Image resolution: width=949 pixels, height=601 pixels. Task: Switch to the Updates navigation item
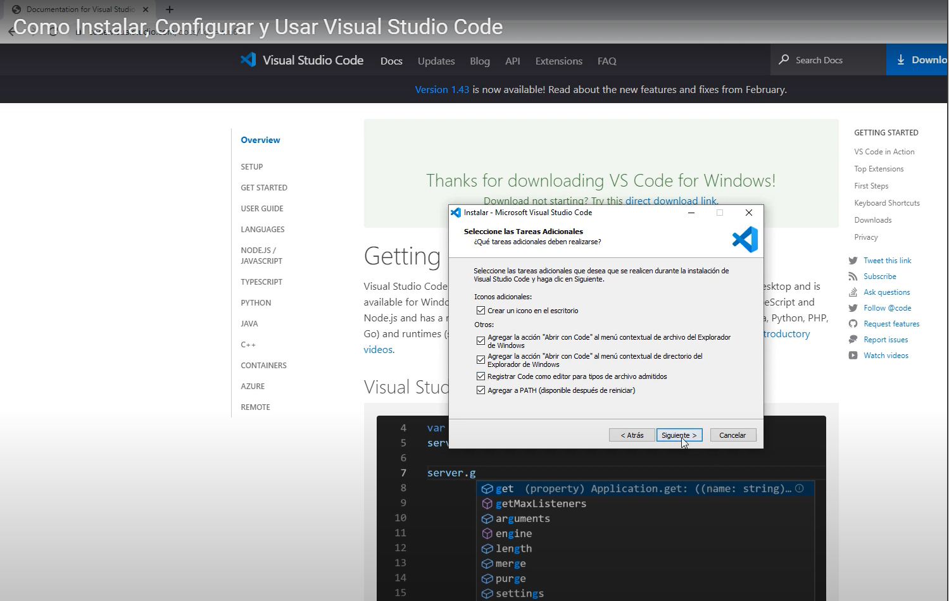click(x=436, y=61)
